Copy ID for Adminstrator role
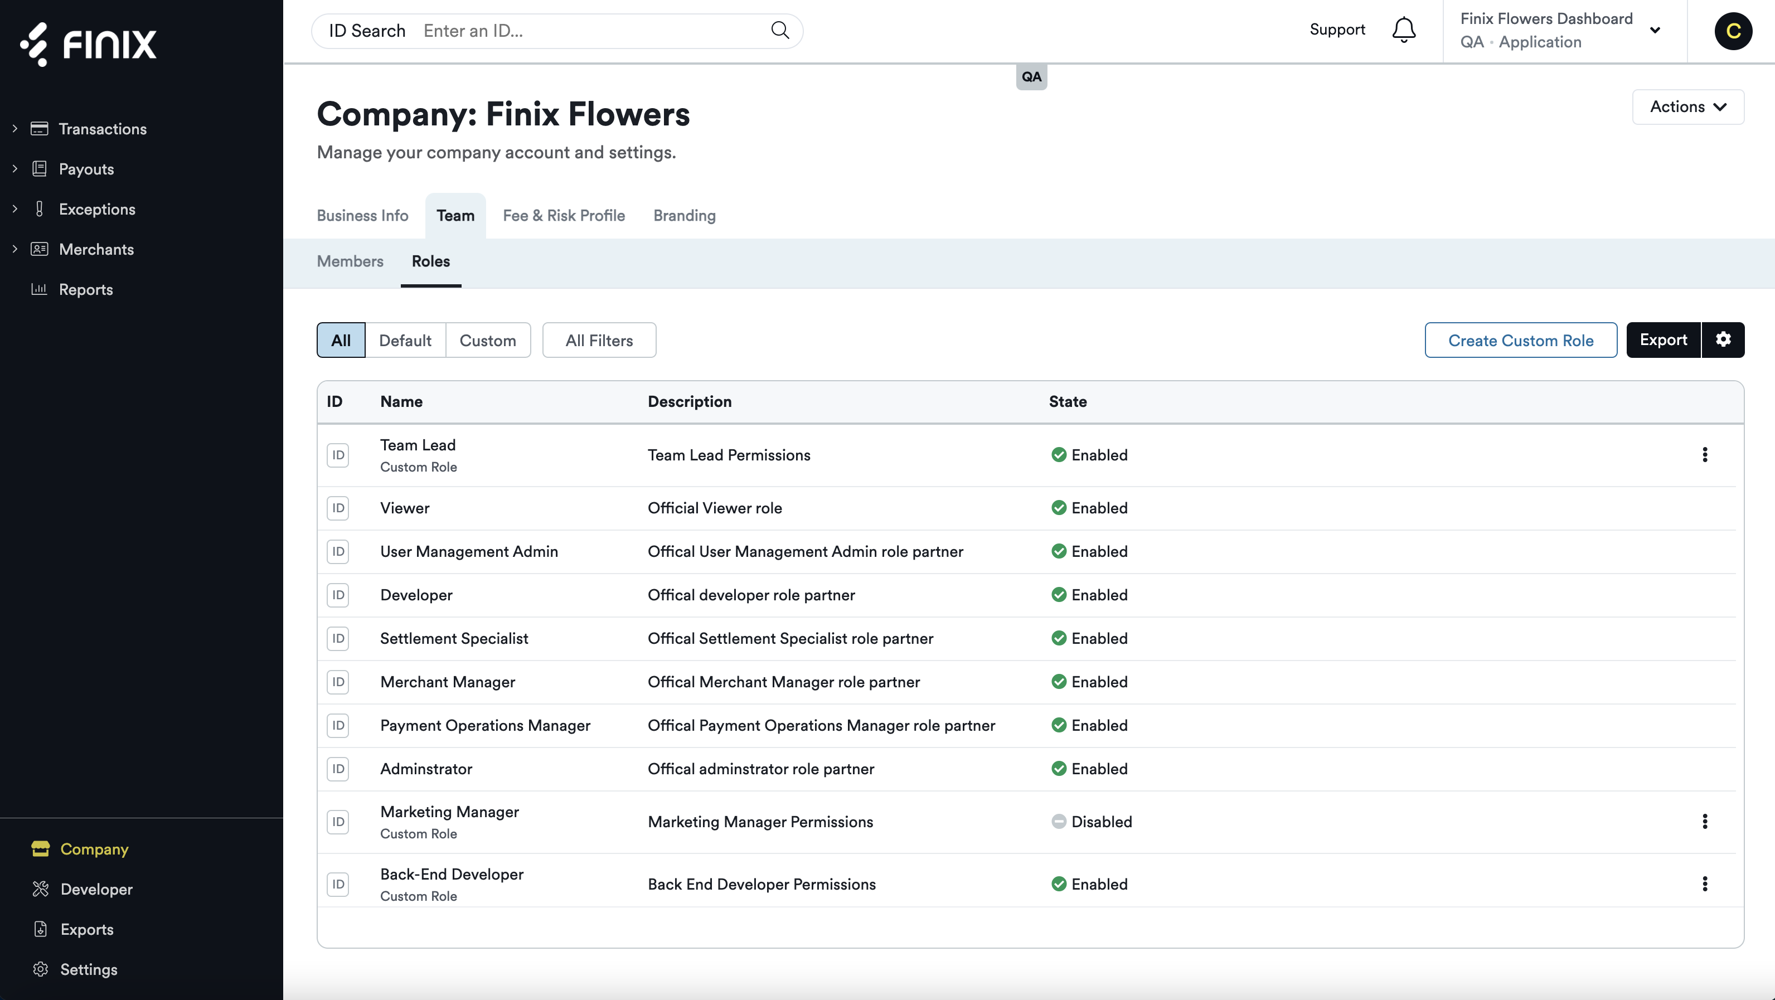The width and height of the screenshot is (1775, 1000). tap(338, 769)
